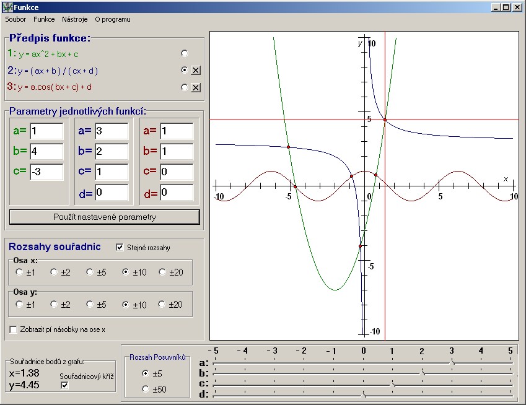Click red function's a input field
Screen dimensions: 526x405
click(177, 131)
